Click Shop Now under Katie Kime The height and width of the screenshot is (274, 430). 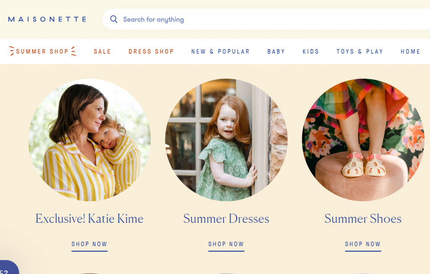pos(89,244)
